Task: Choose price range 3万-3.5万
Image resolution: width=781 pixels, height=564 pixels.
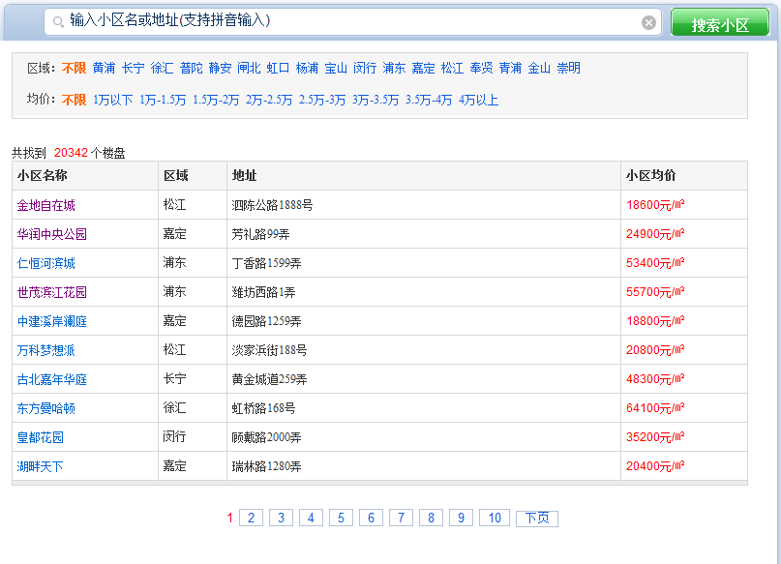Action: pyautogui.click(x=375, y=100)
